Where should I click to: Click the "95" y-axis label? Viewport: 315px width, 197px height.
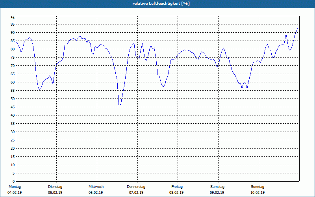(x=13, y=24)
